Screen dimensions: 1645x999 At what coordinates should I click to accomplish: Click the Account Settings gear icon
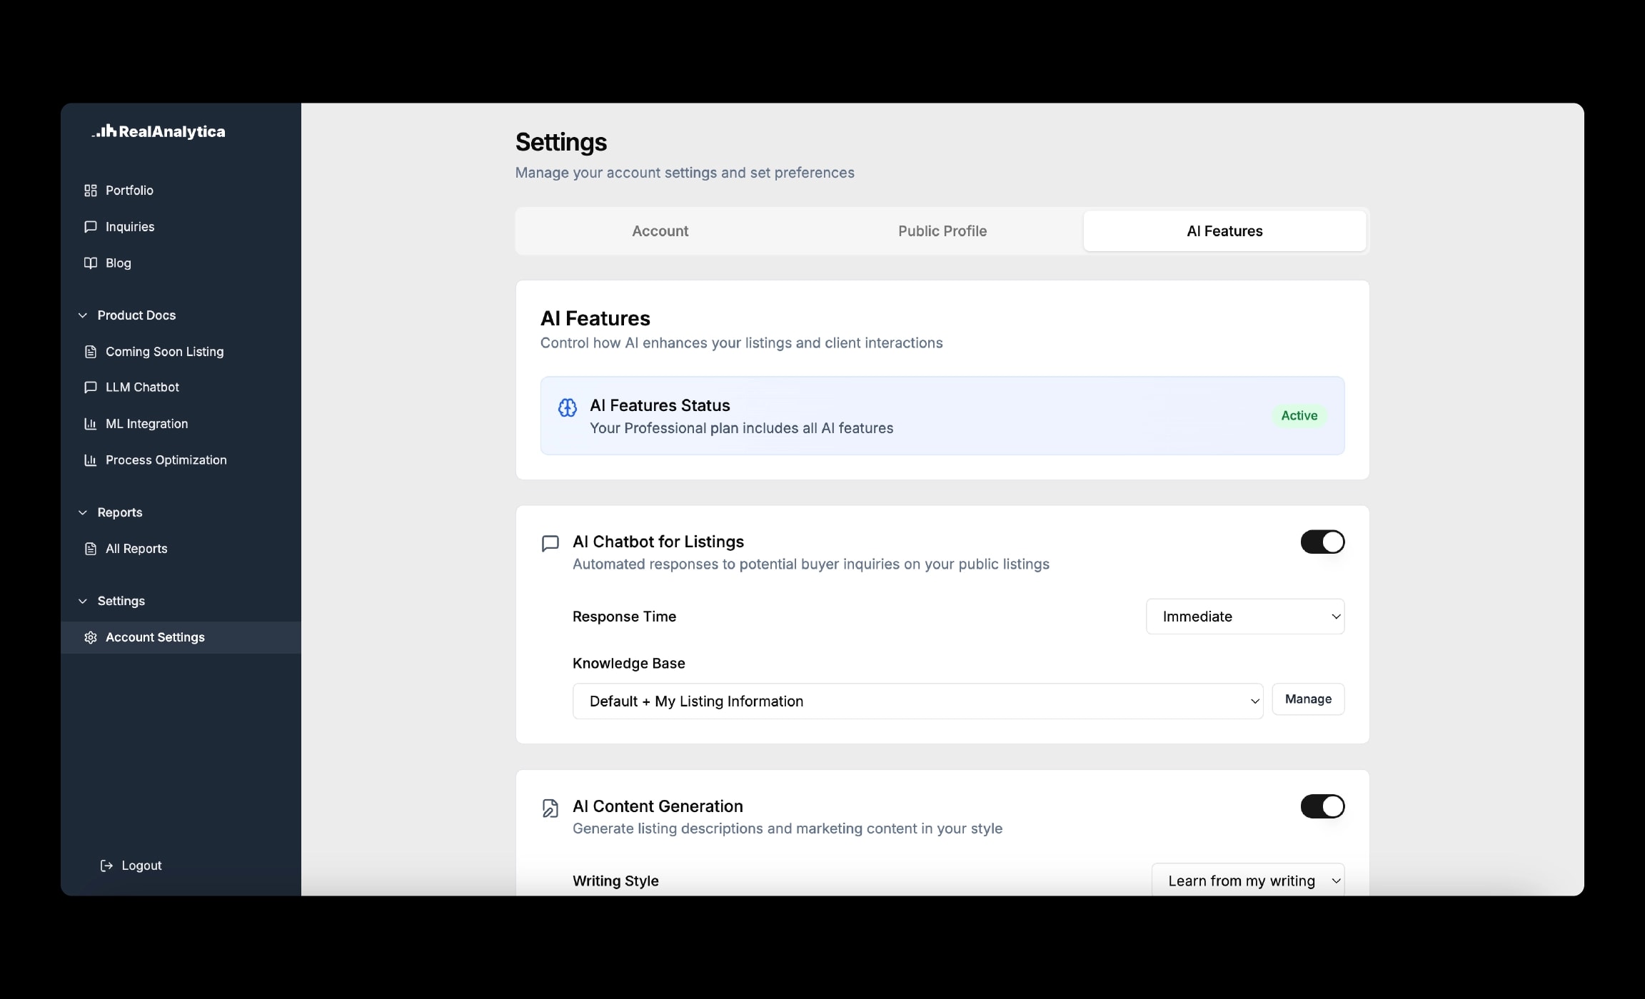(x=91, y=637)
